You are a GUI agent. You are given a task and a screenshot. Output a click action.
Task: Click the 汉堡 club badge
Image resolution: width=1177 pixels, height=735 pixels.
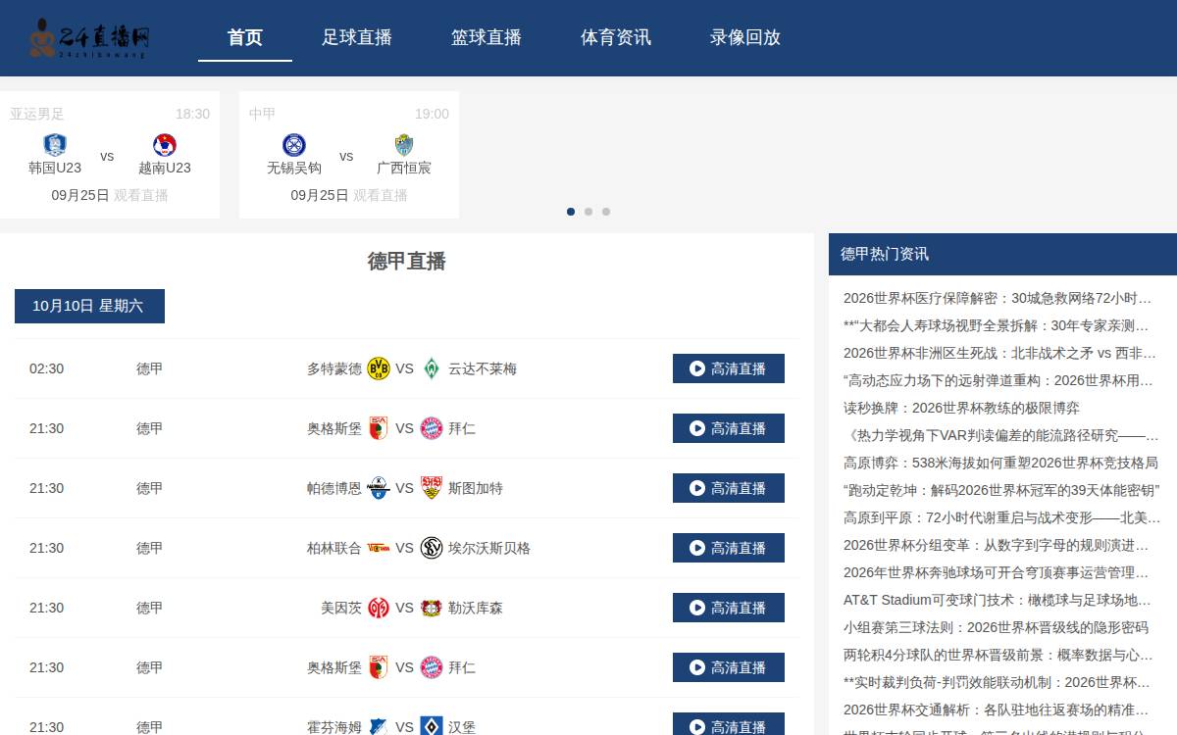point(432,727)
